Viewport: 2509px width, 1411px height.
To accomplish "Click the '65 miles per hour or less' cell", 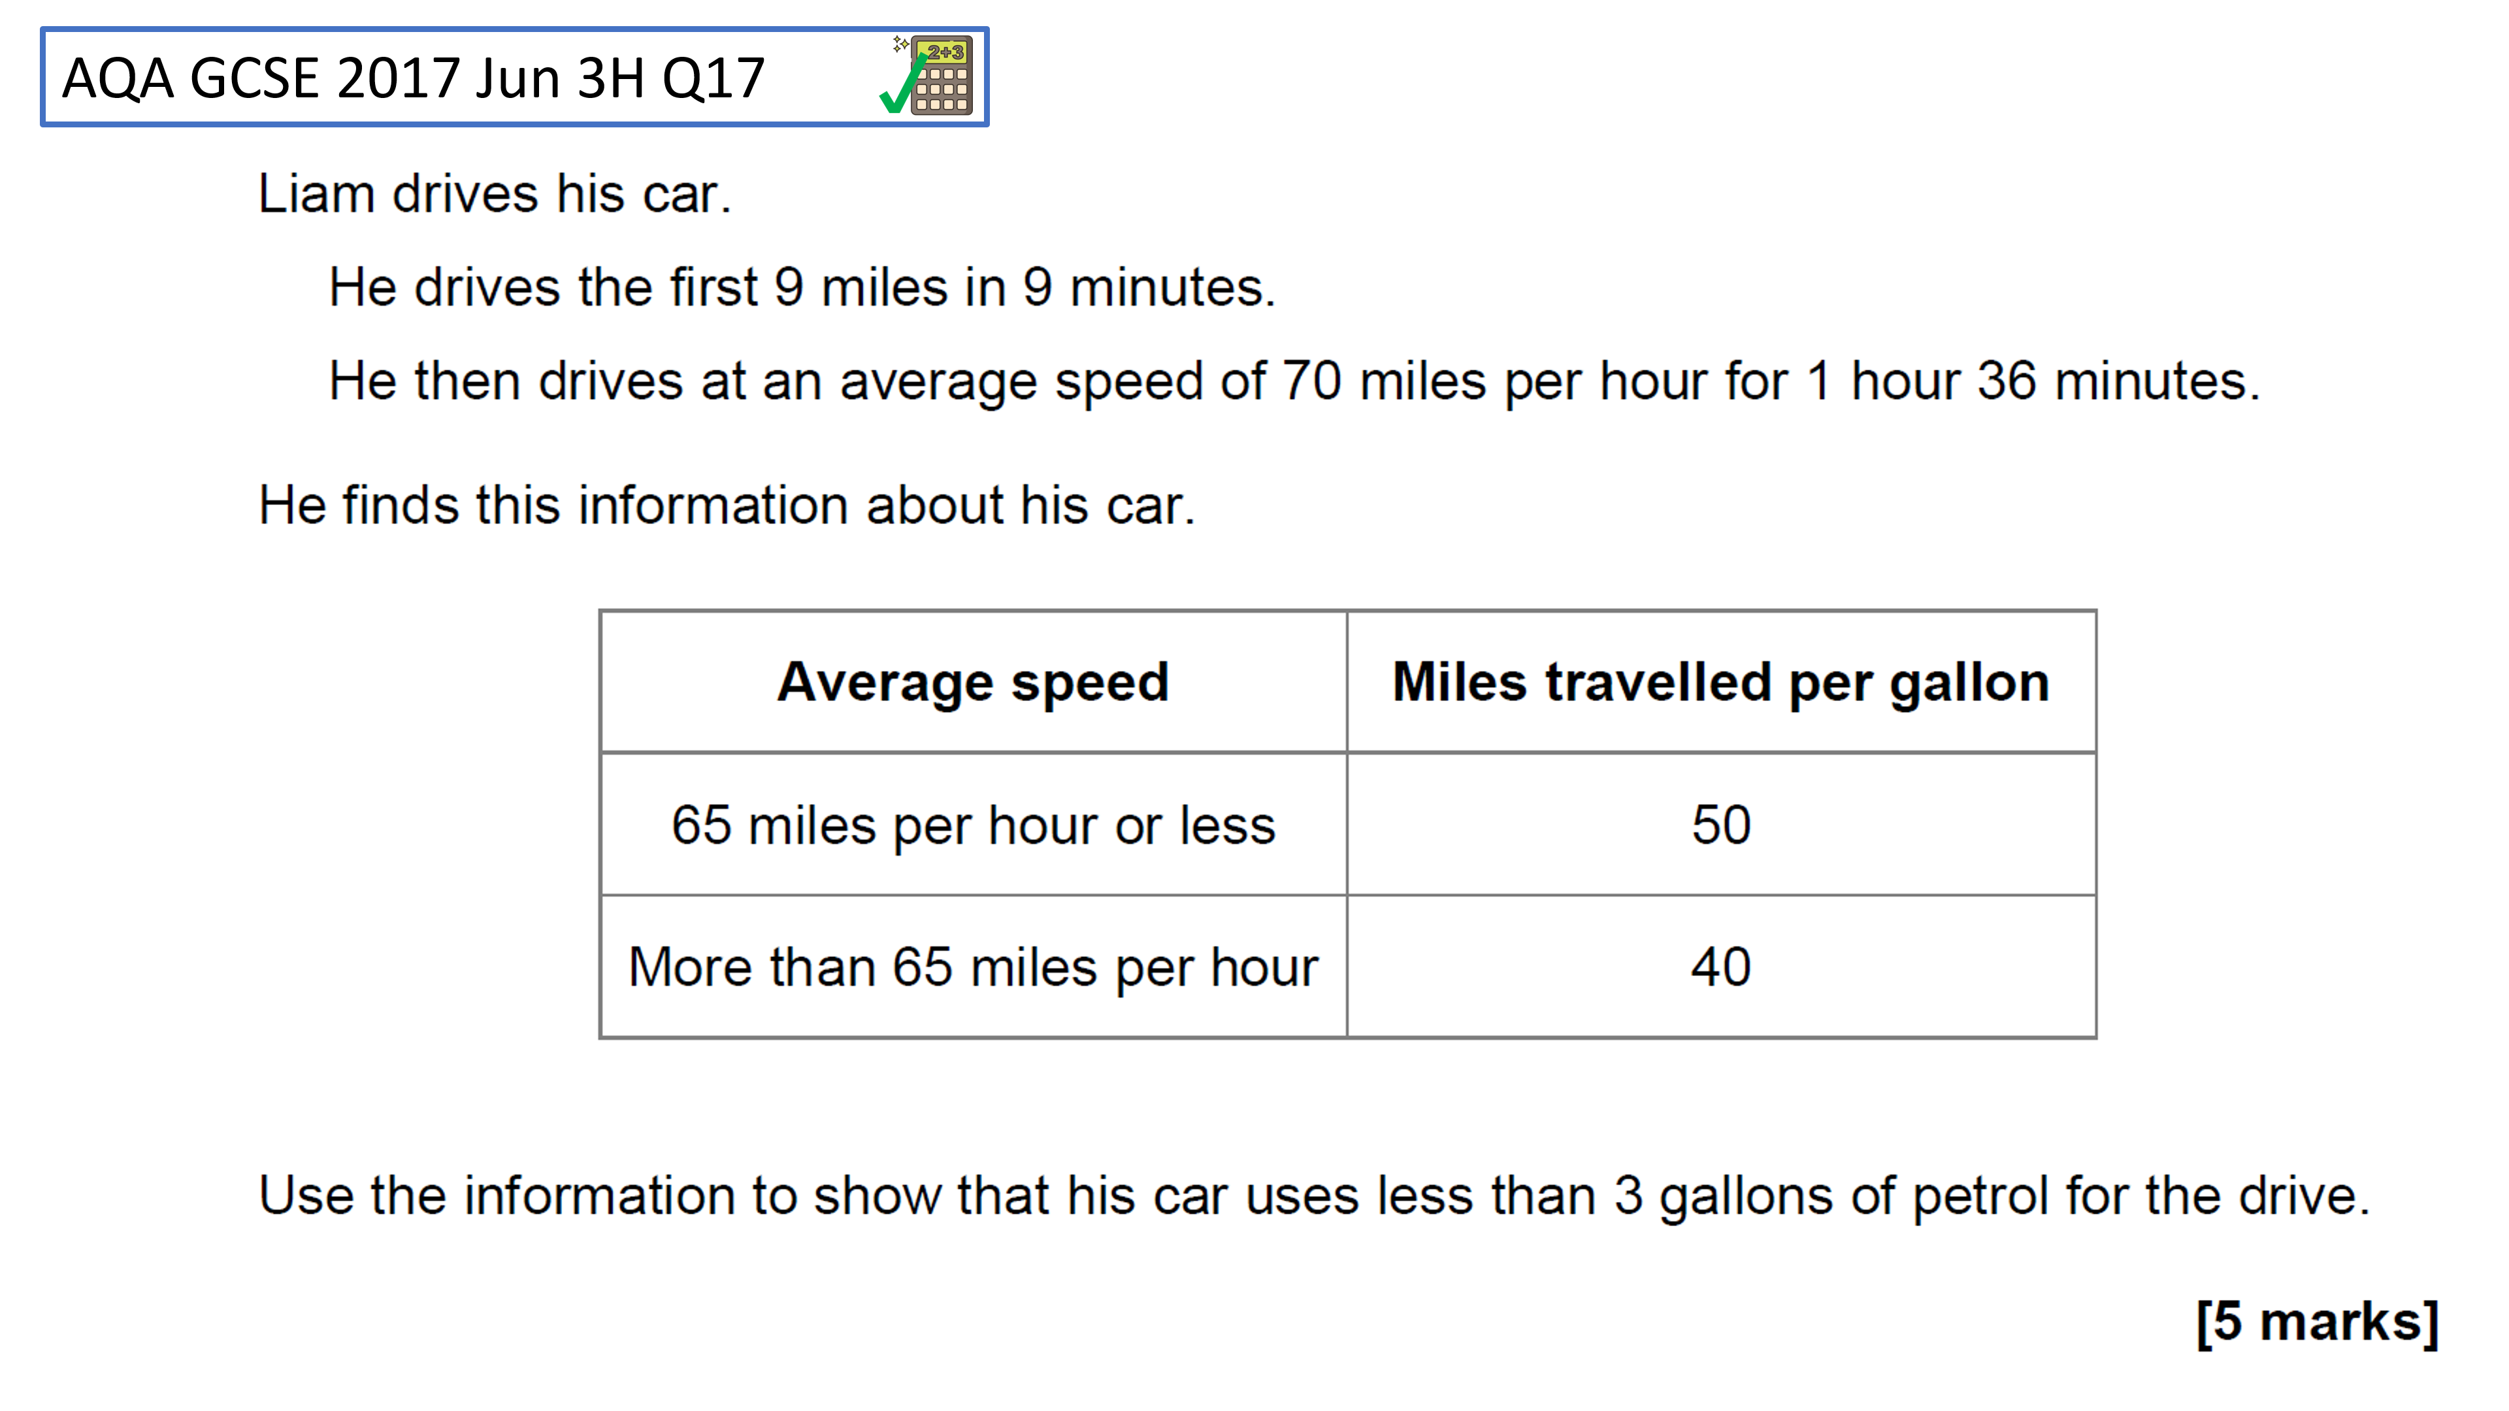I will click(x=973, y=825).
